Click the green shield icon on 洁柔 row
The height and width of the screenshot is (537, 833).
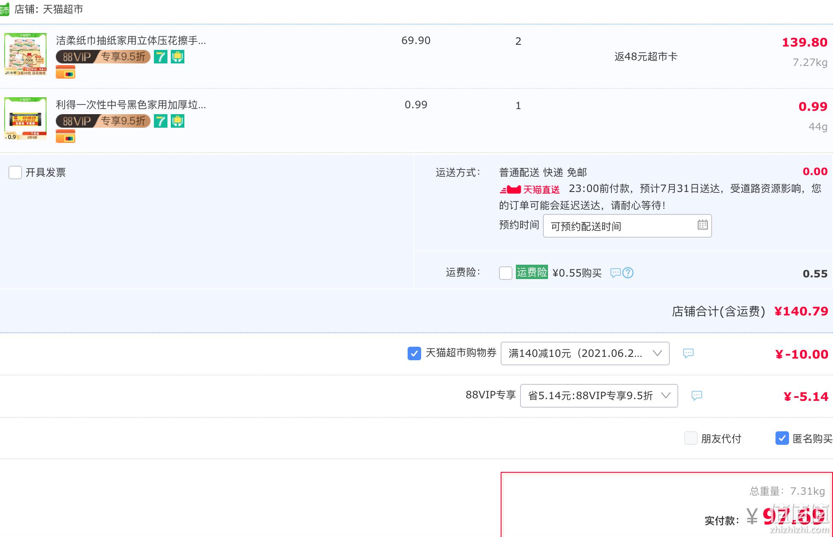point(178,57)
